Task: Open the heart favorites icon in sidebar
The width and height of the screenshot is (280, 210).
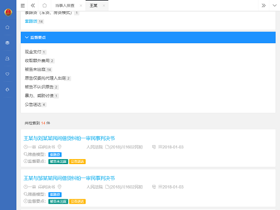Action: pos(7,74)
